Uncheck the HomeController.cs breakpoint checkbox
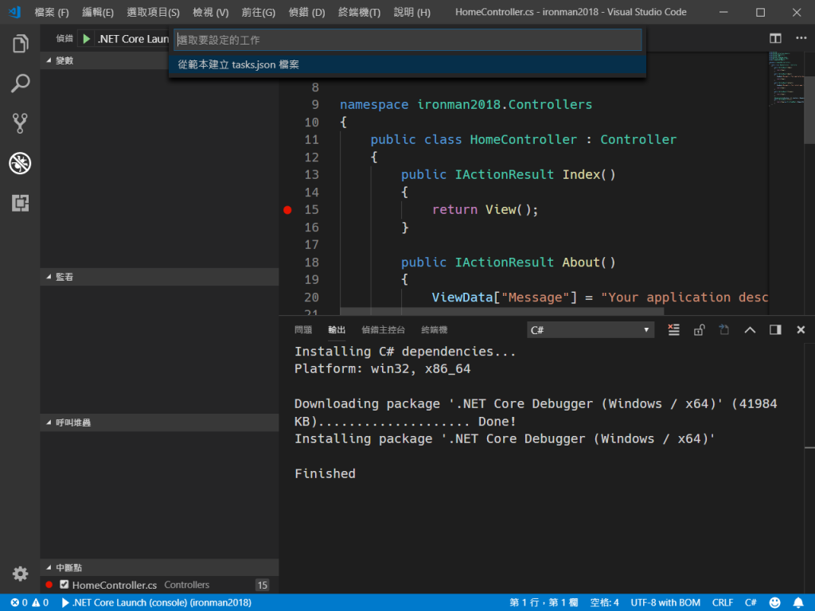 coord(64,585)
